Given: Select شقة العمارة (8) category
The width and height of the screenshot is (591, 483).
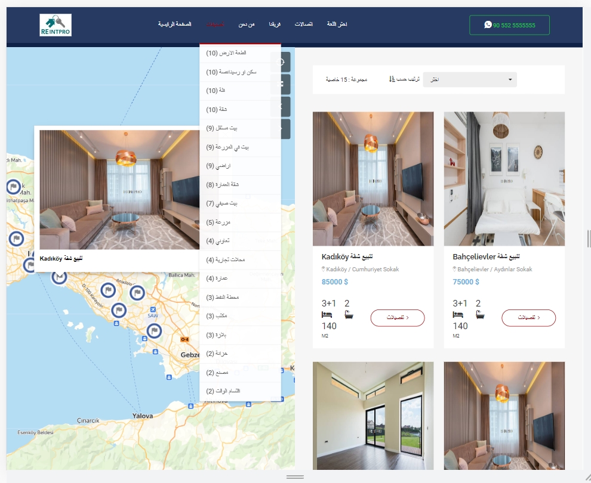Looking at the screenshot, I should 240,185.
